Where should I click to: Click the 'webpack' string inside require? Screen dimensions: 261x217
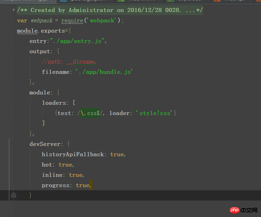(103, 20)
